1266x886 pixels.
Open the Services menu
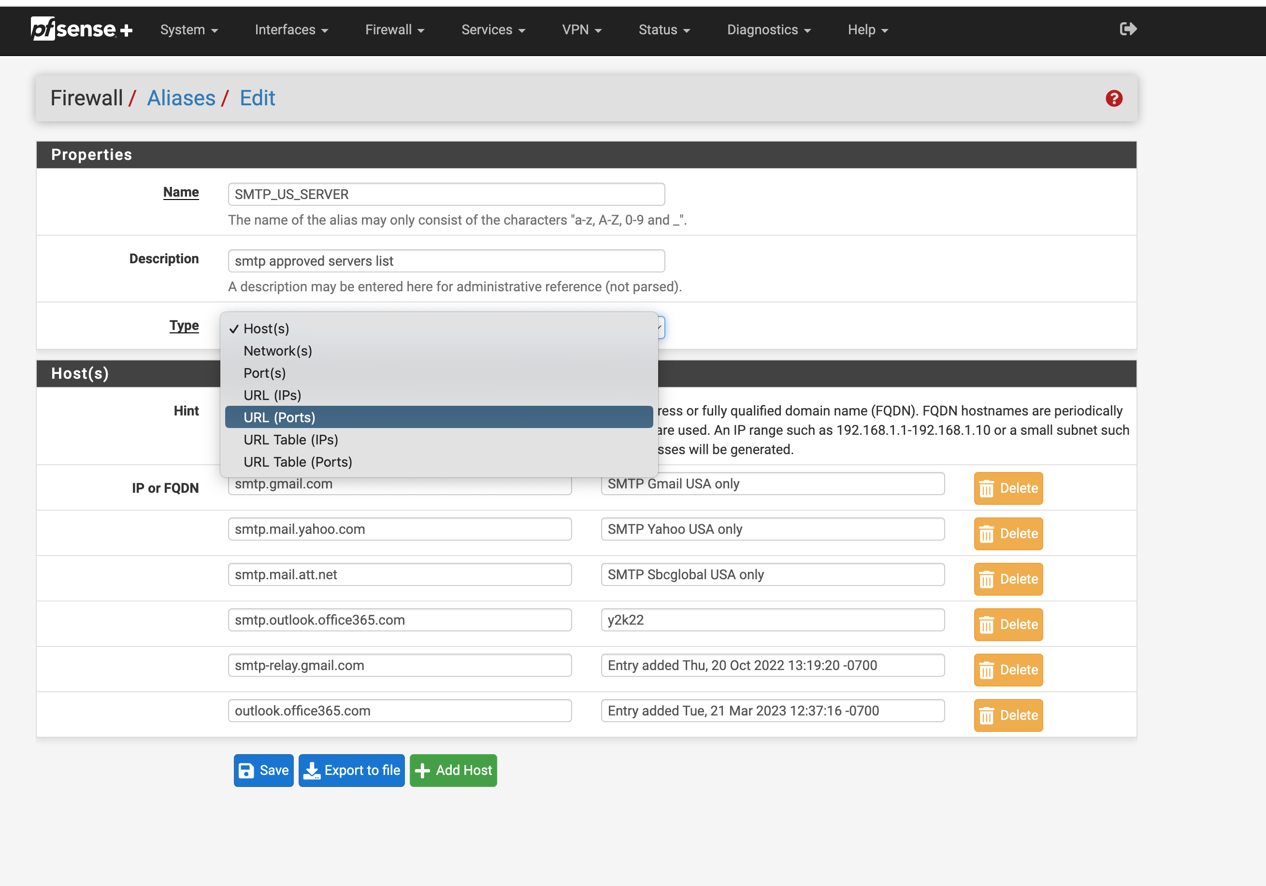[x=492, y=30]
